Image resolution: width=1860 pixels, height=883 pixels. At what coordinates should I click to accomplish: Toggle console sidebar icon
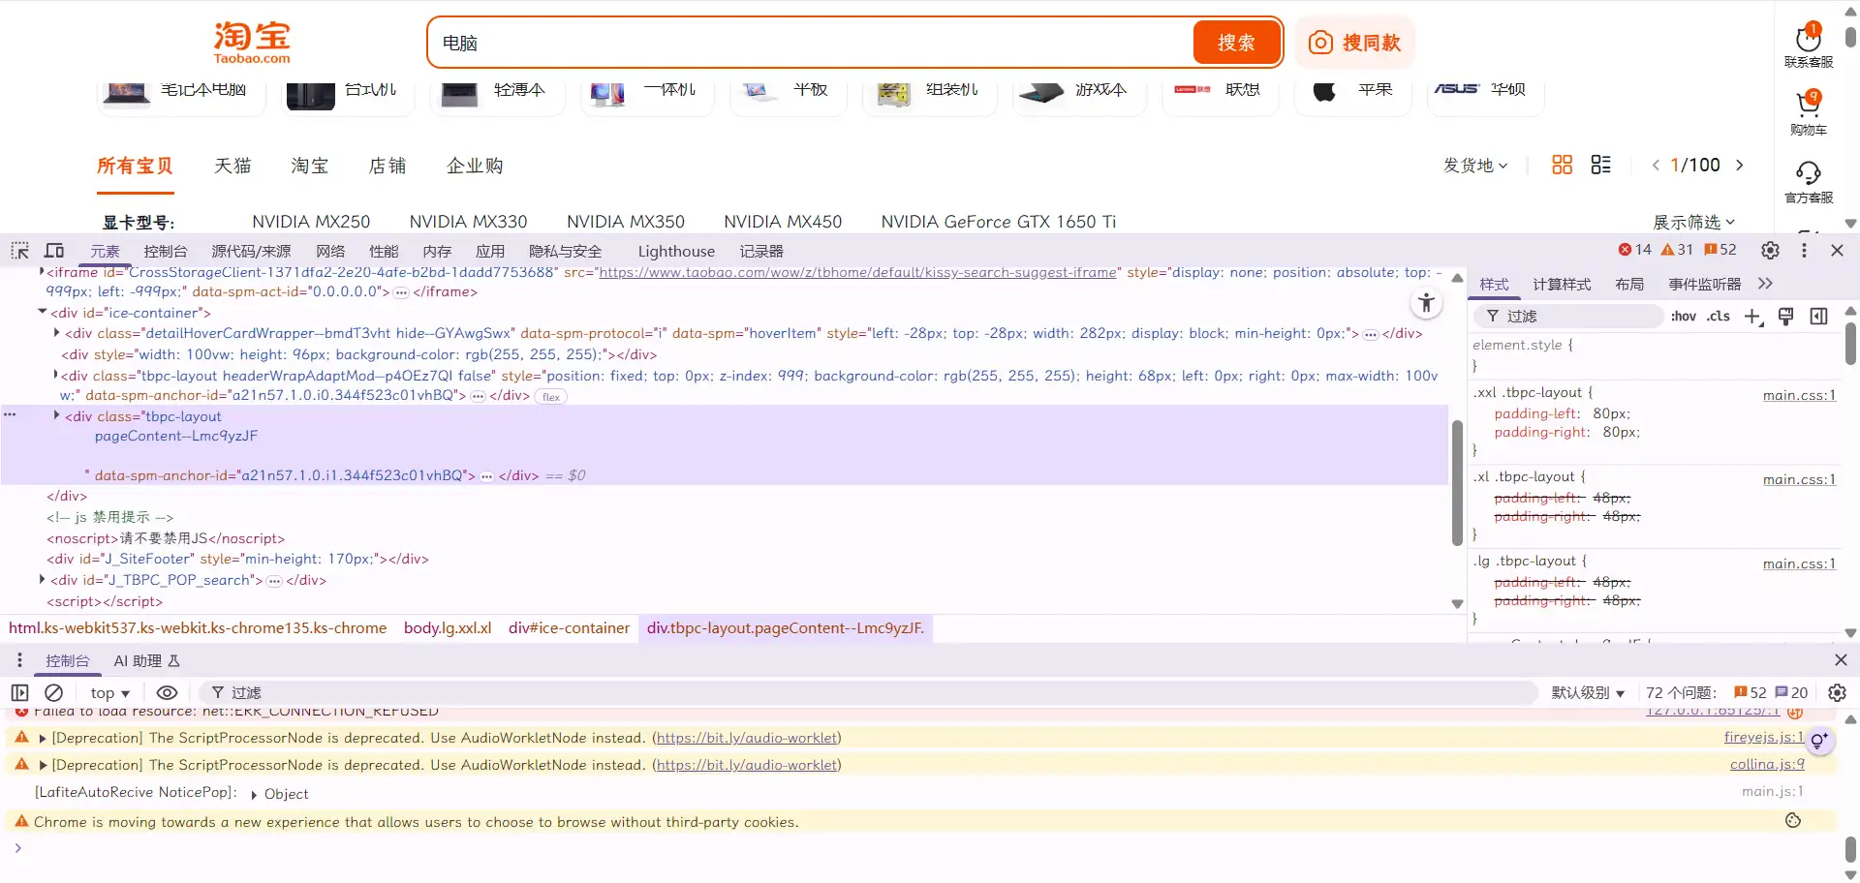coord(19,692)
